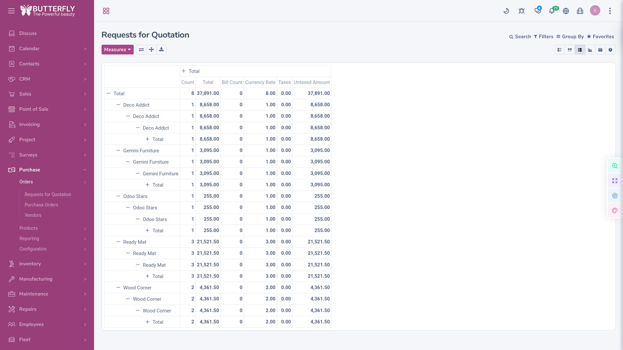Open Requests for Quotation submenu link
Screen dimensions: 623x350
(48, 194)
